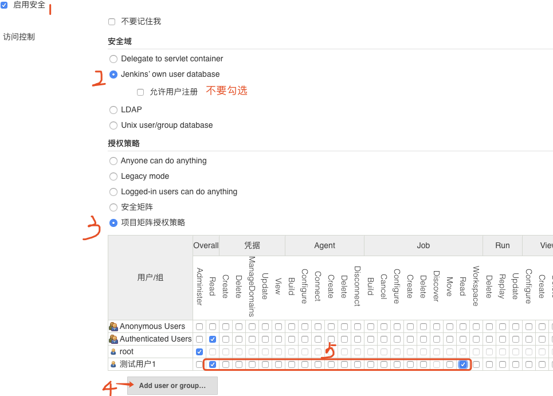This screenshot has width=553, height=396.
Task: Check Job Workspace for 测试用户1
Action: [x=476, y=364]
